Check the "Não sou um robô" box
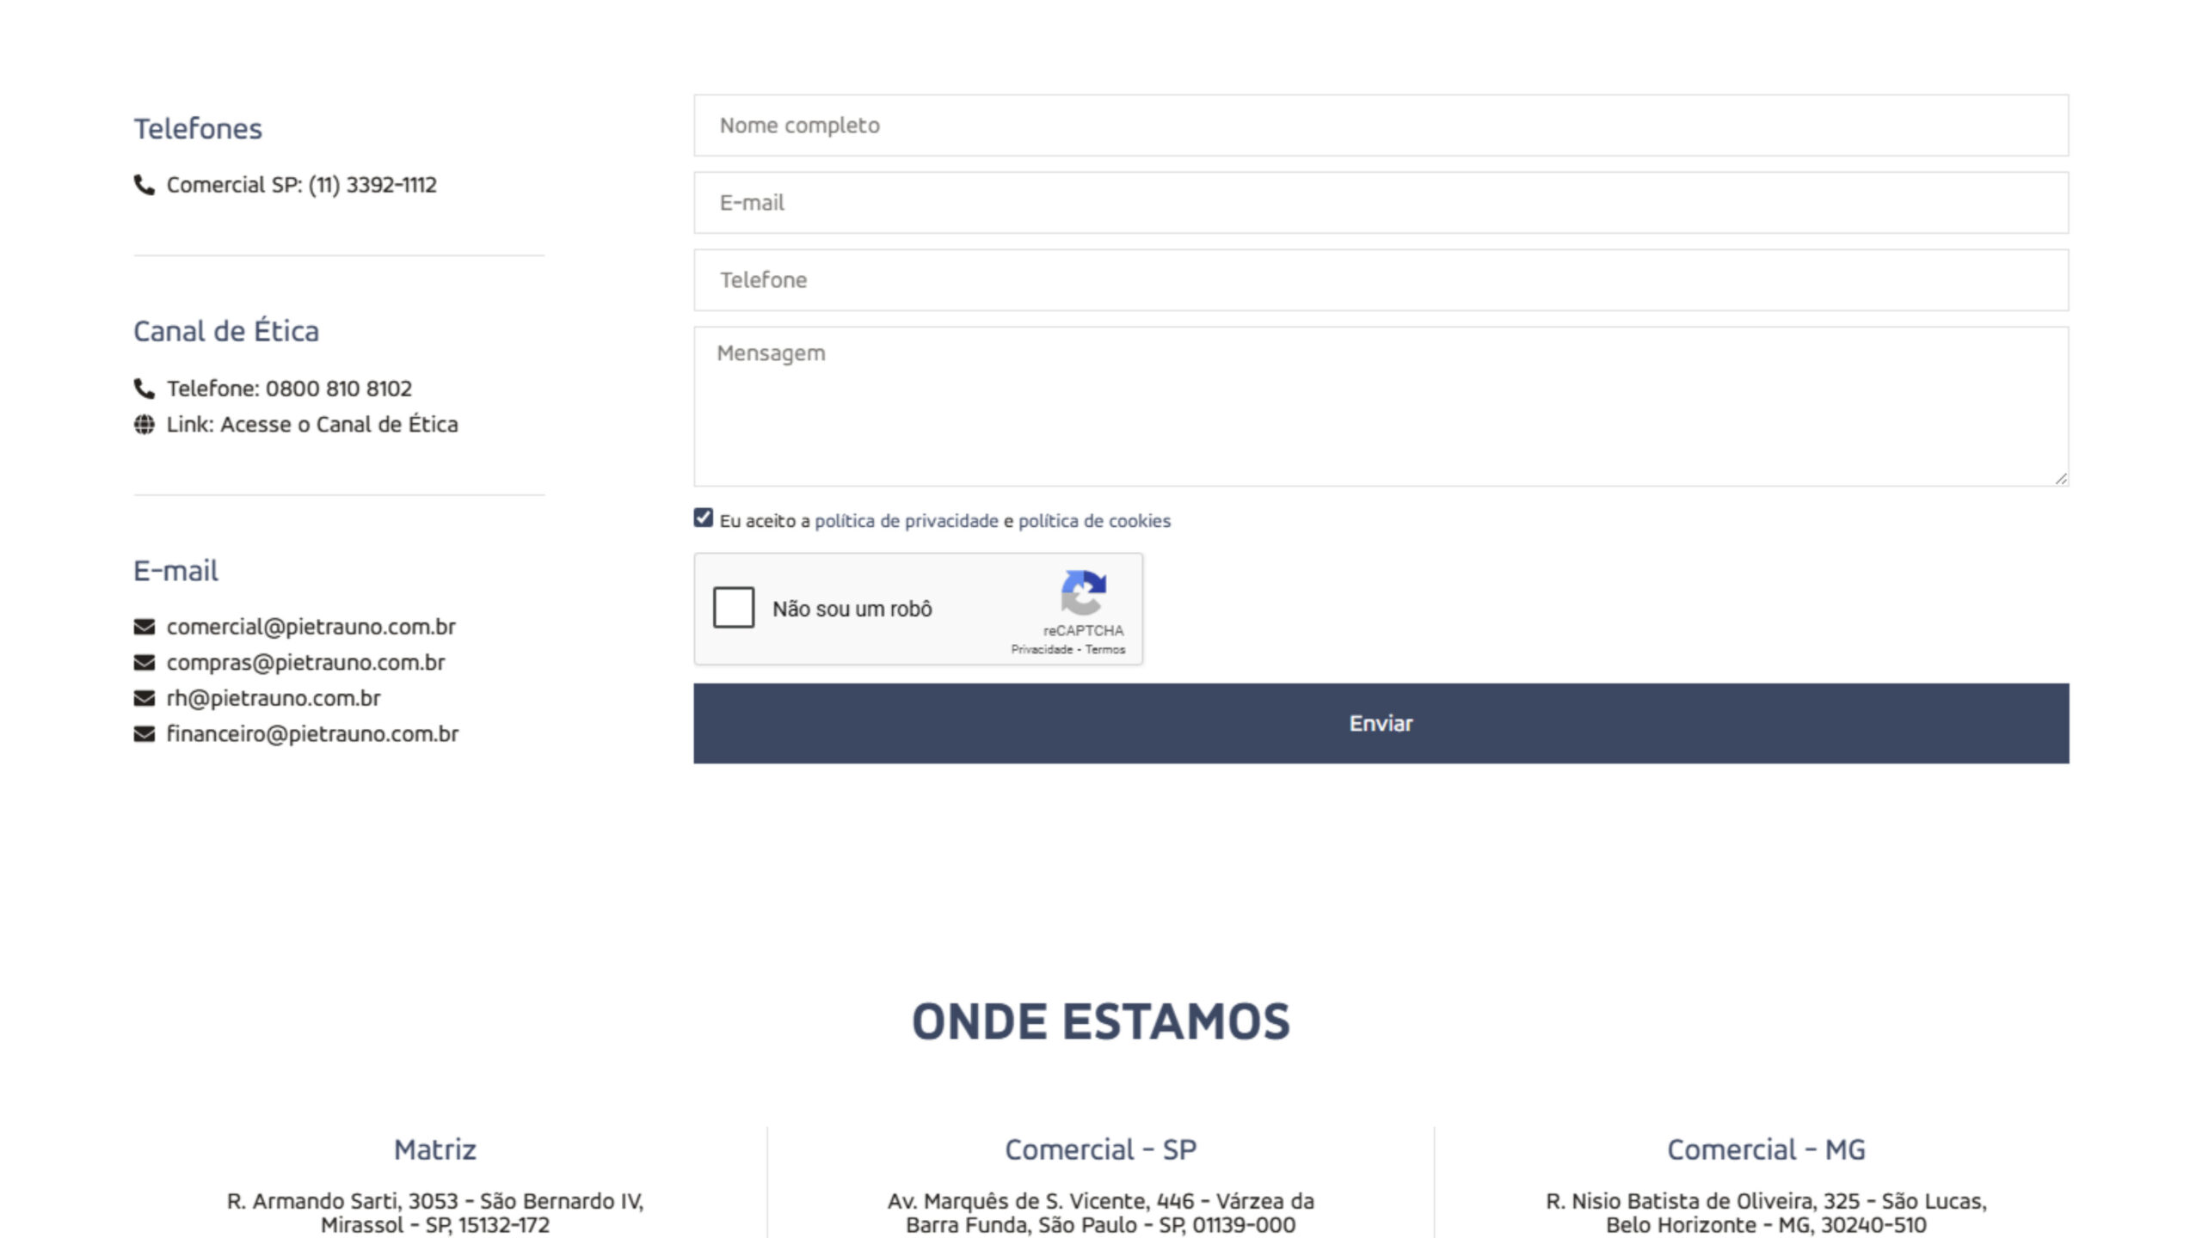Viewport: 2202px width, 1238px height. (x=733, y=608)
